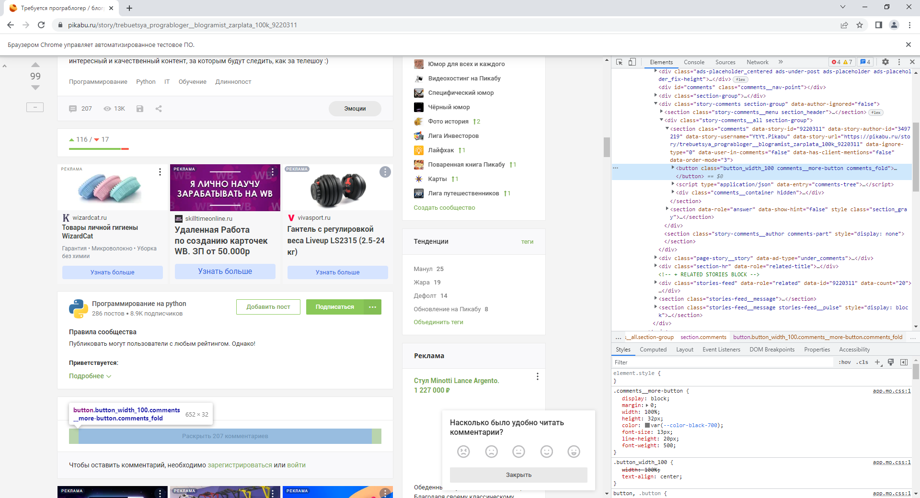
Task: Open the DOM Breakpoints tab
Action: (772, 350)
